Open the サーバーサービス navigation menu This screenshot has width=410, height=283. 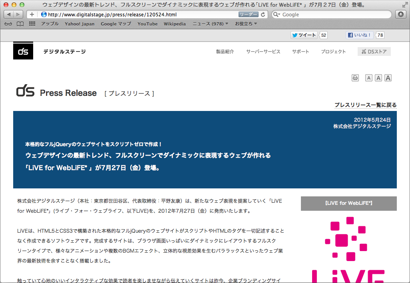[263, 51]
